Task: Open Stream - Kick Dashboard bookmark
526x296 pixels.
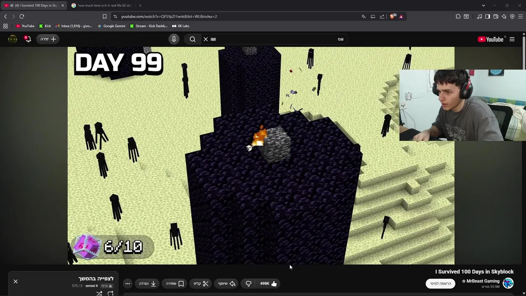Action: [148, 26]
